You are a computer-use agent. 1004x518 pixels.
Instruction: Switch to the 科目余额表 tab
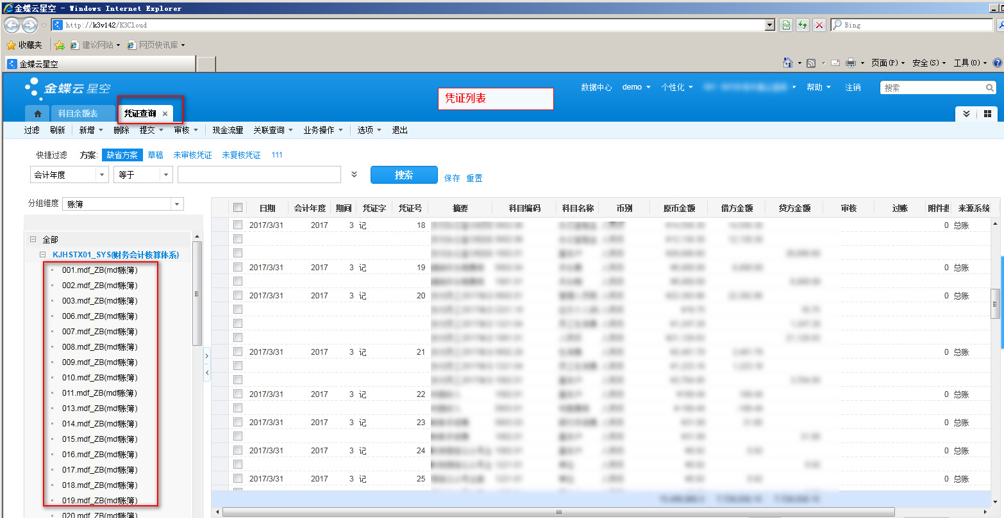(x=78, y=114)
